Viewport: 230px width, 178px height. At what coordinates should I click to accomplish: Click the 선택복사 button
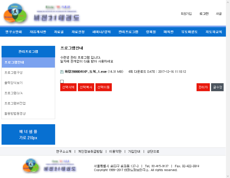pyautogui.click(x=86, y=87)
